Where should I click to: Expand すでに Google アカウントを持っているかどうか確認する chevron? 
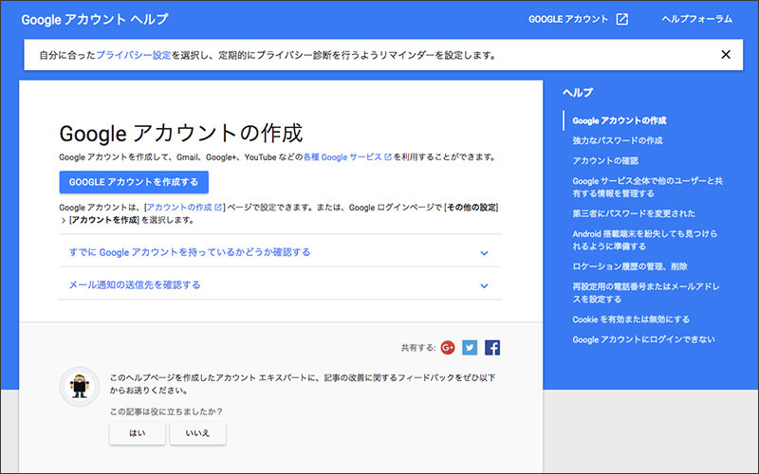[484, 253]
